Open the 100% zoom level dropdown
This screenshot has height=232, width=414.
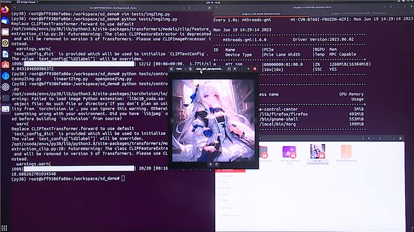(181, 69)
